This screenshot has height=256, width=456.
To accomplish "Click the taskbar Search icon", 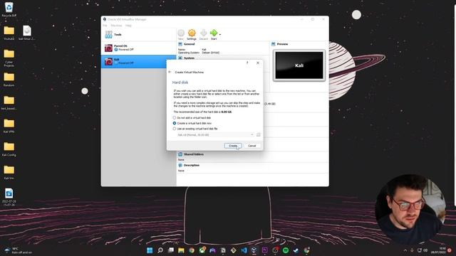I will pyautogui.click(x=160, y=250).
